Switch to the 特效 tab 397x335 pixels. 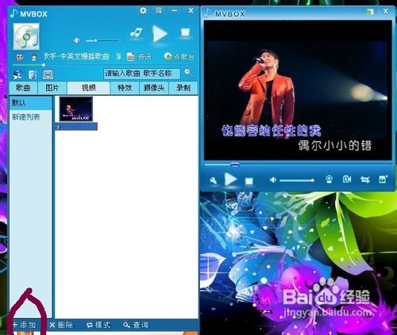[x=125, y=88]
